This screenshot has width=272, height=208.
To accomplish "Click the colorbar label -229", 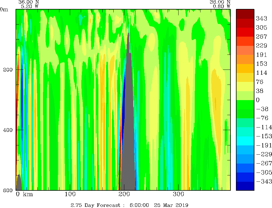I will click(x=264, y=154).
